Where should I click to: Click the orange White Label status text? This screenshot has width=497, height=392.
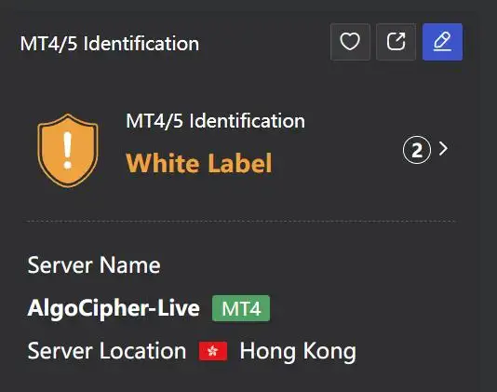click(x=199, y=163)
